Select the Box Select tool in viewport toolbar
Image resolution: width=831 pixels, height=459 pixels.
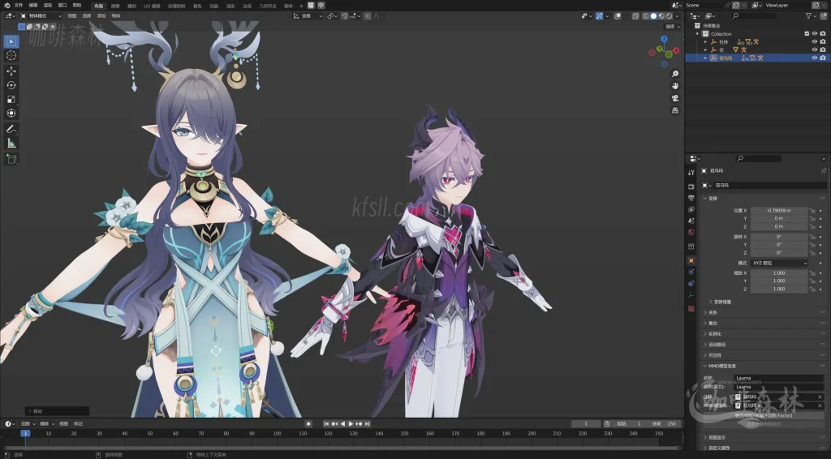click(11, 41)
